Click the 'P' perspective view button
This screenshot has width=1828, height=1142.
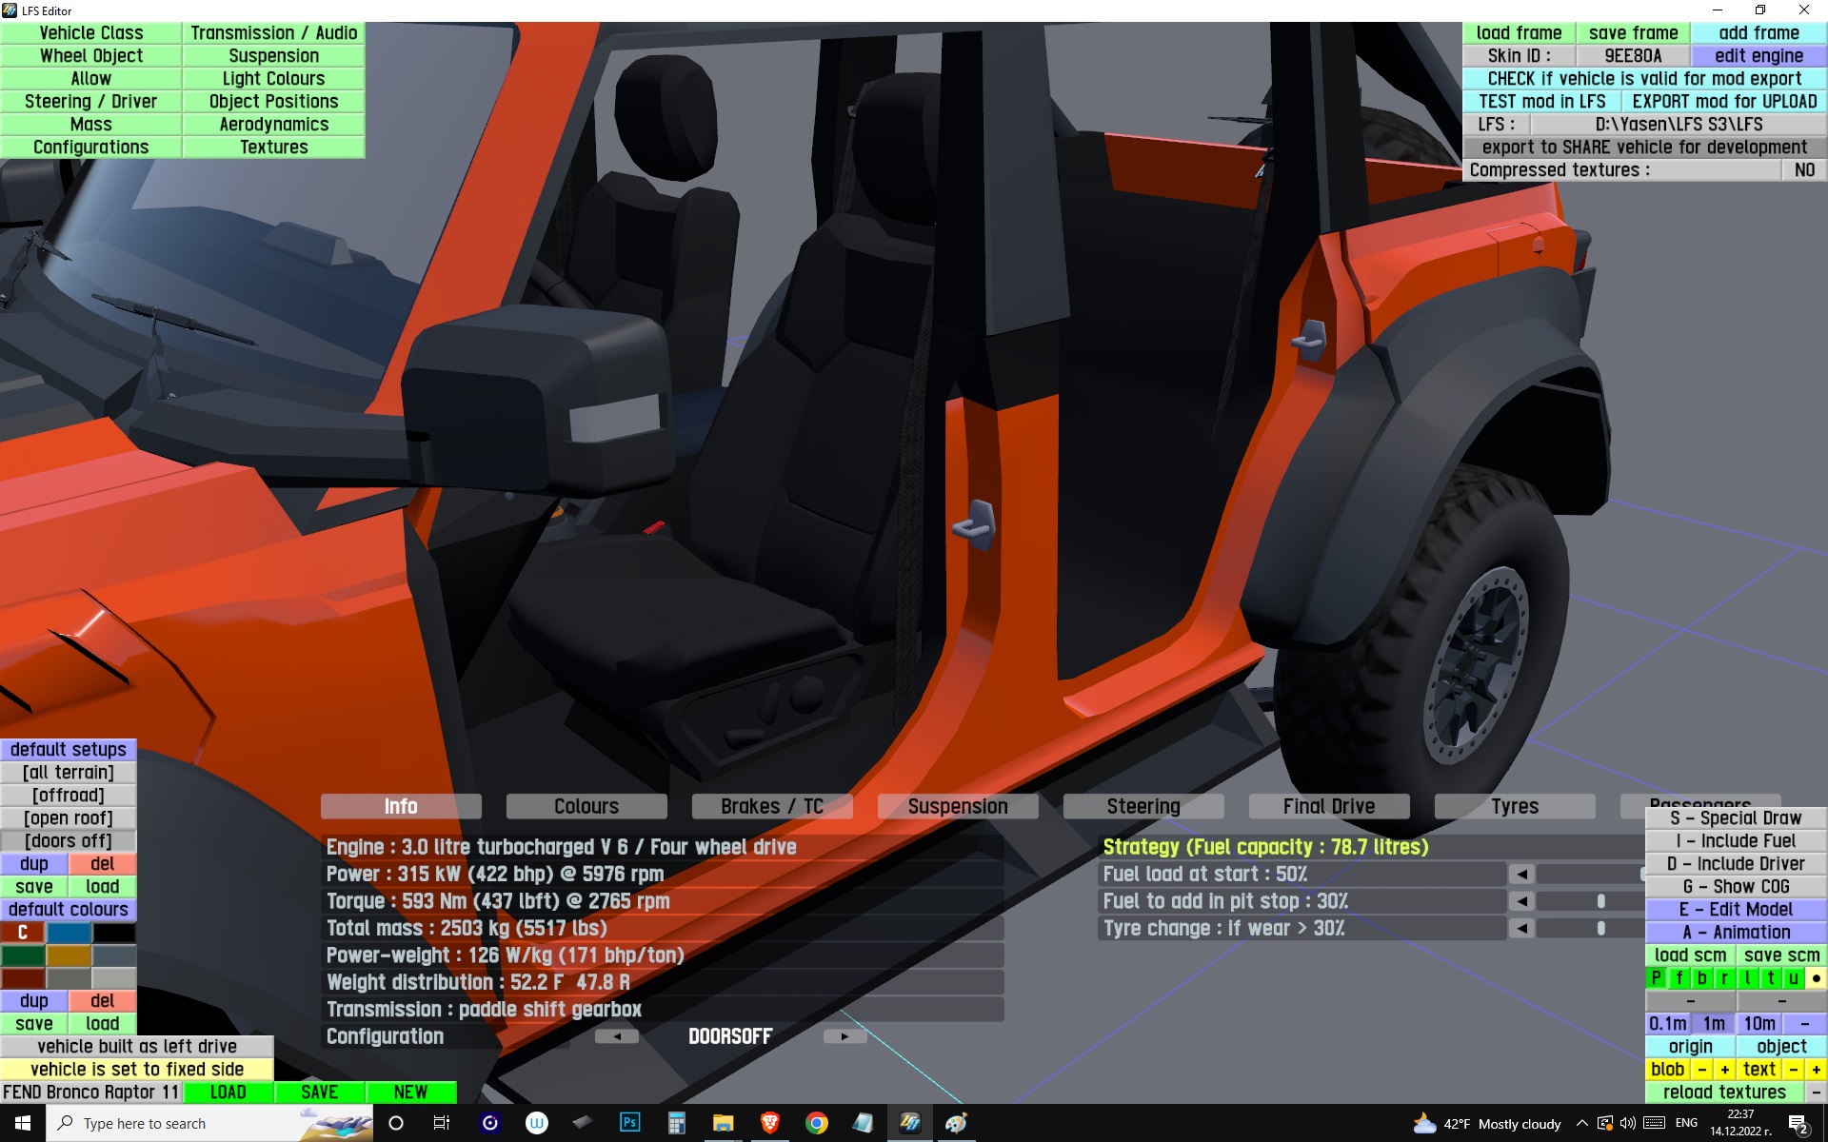click(1656, 978)
